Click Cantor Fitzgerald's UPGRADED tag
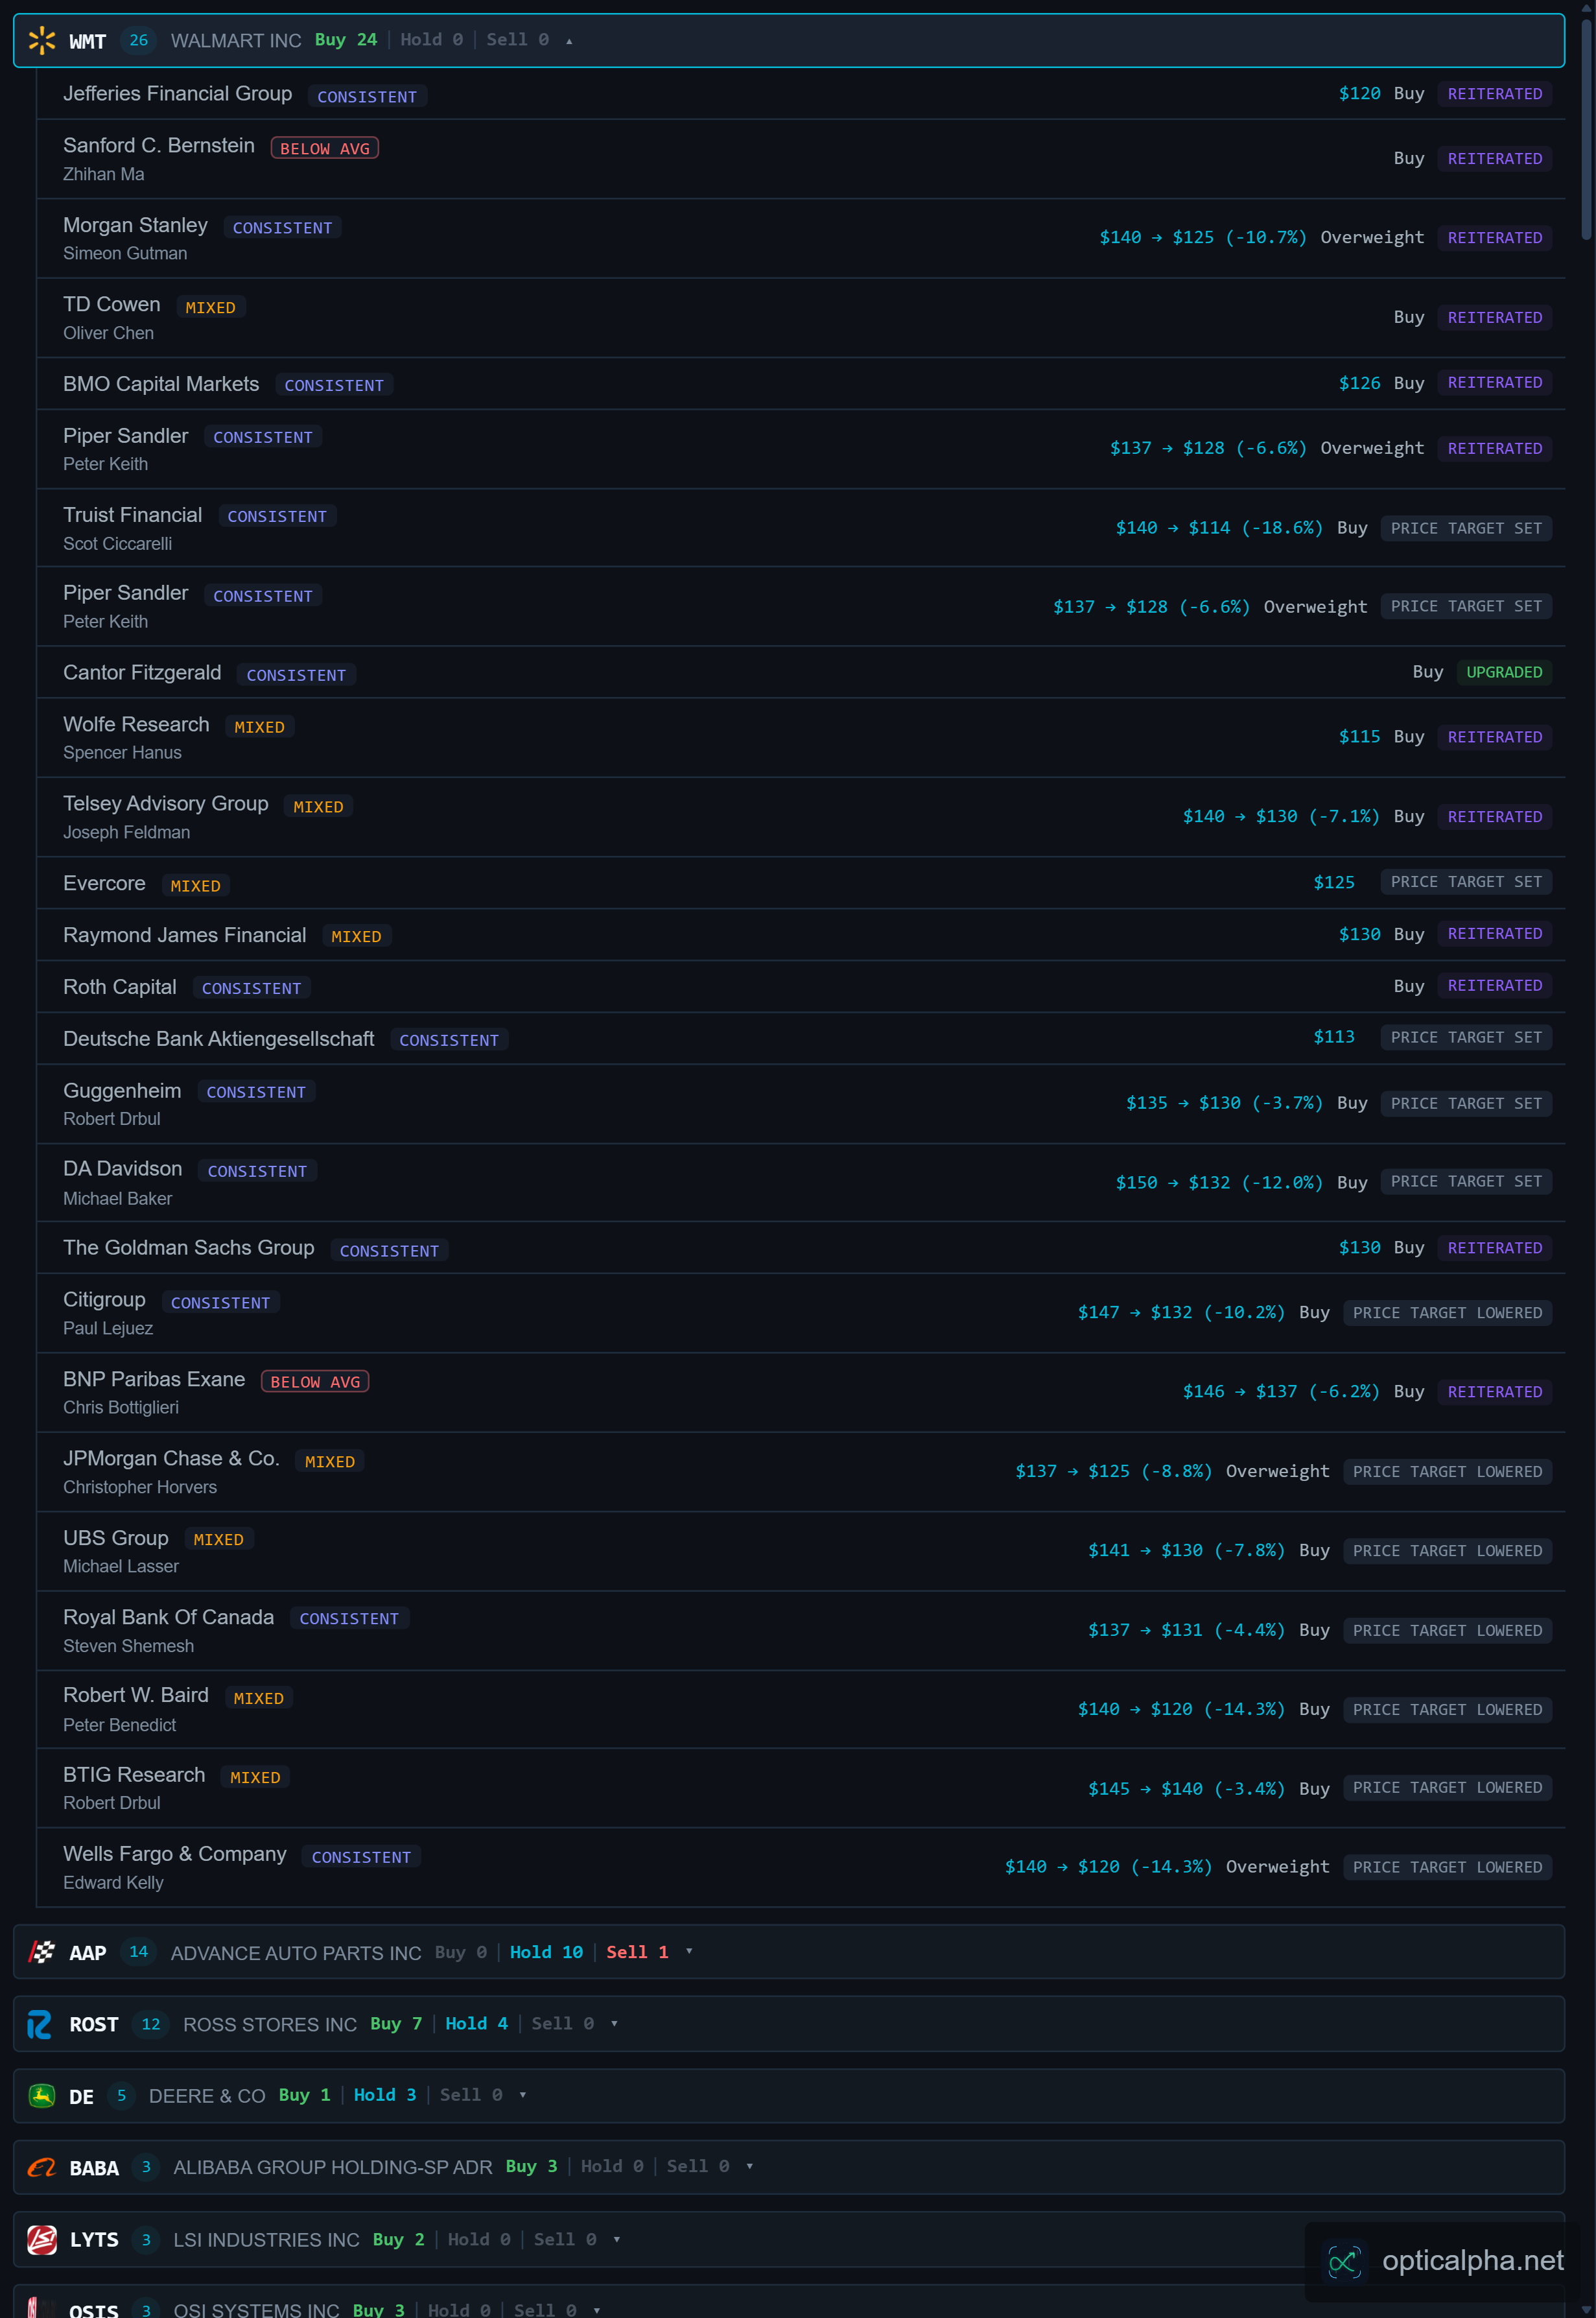Screen dimensions: 1596x2318 pos(1503,672)
